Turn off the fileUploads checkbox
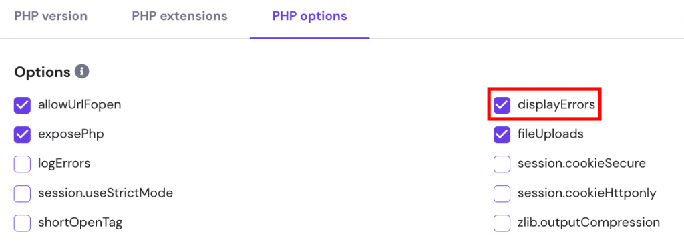Screen dimensions: 684x246 pos(502,135)
